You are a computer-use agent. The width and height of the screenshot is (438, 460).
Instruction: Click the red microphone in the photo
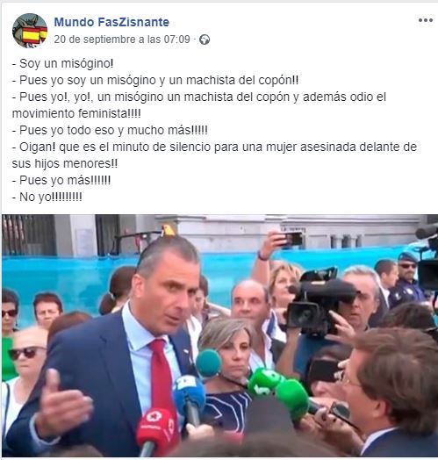click(157, 430)
